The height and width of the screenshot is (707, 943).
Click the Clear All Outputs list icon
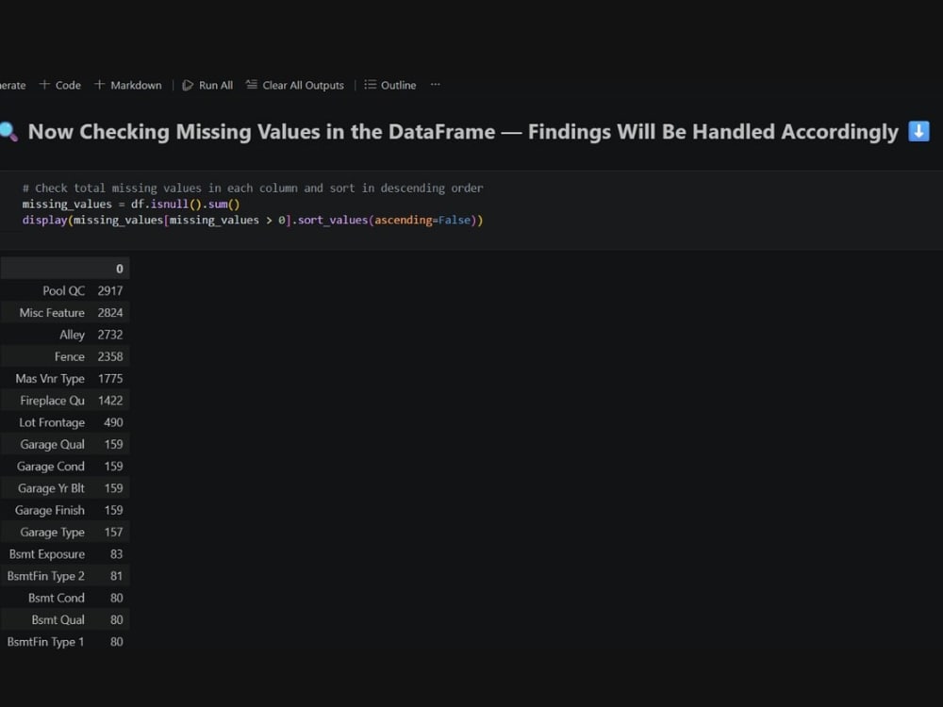[252, 85]
